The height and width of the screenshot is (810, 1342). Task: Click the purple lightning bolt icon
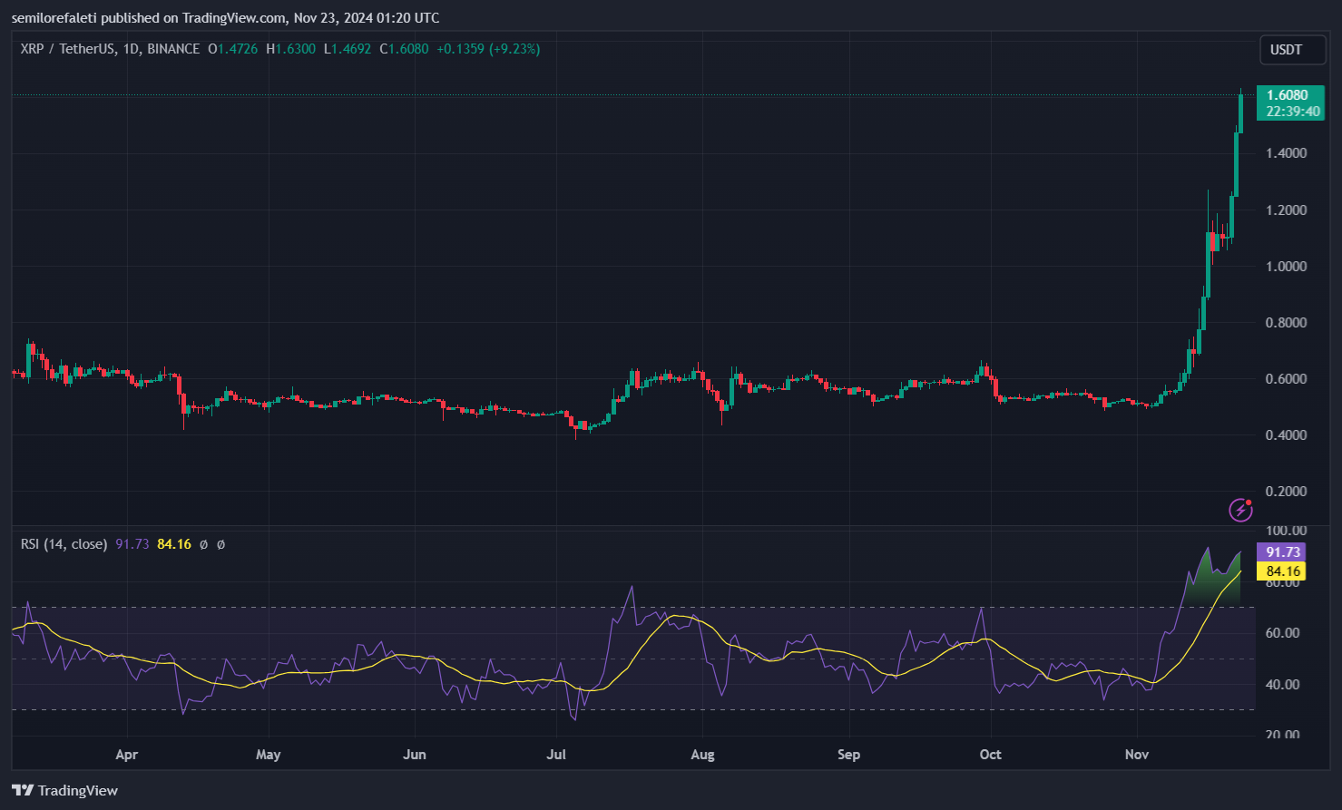pyautogui.click(x=1240, y=510)
